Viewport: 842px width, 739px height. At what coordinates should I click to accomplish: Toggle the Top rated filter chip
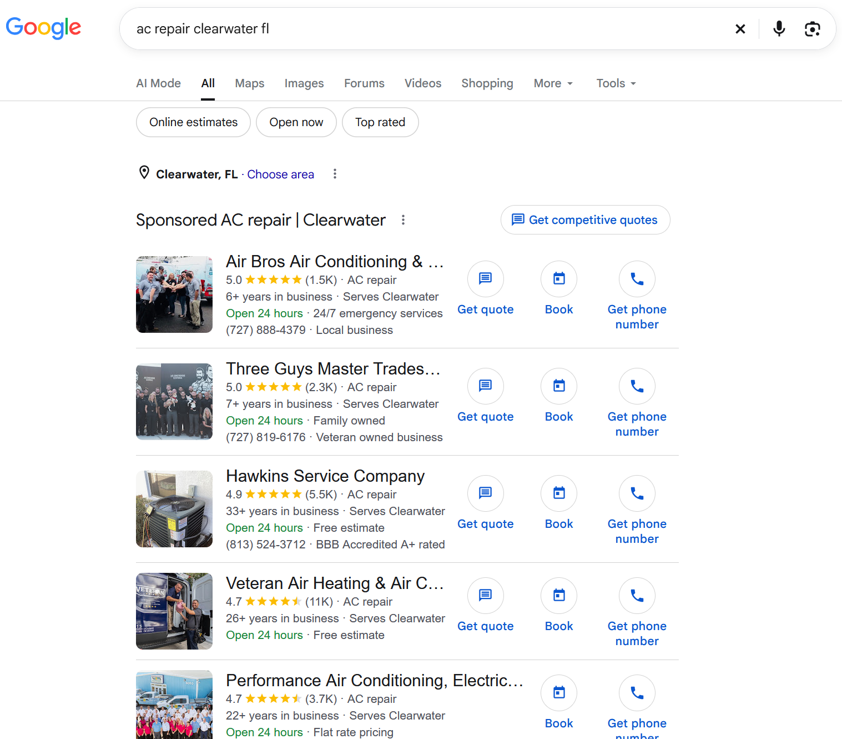380,122
